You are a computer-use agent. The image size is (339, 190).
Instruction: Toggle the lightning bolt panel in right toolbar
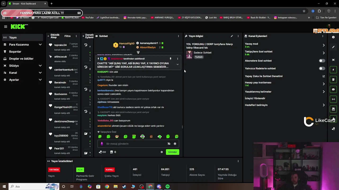(x=333, y=70)
